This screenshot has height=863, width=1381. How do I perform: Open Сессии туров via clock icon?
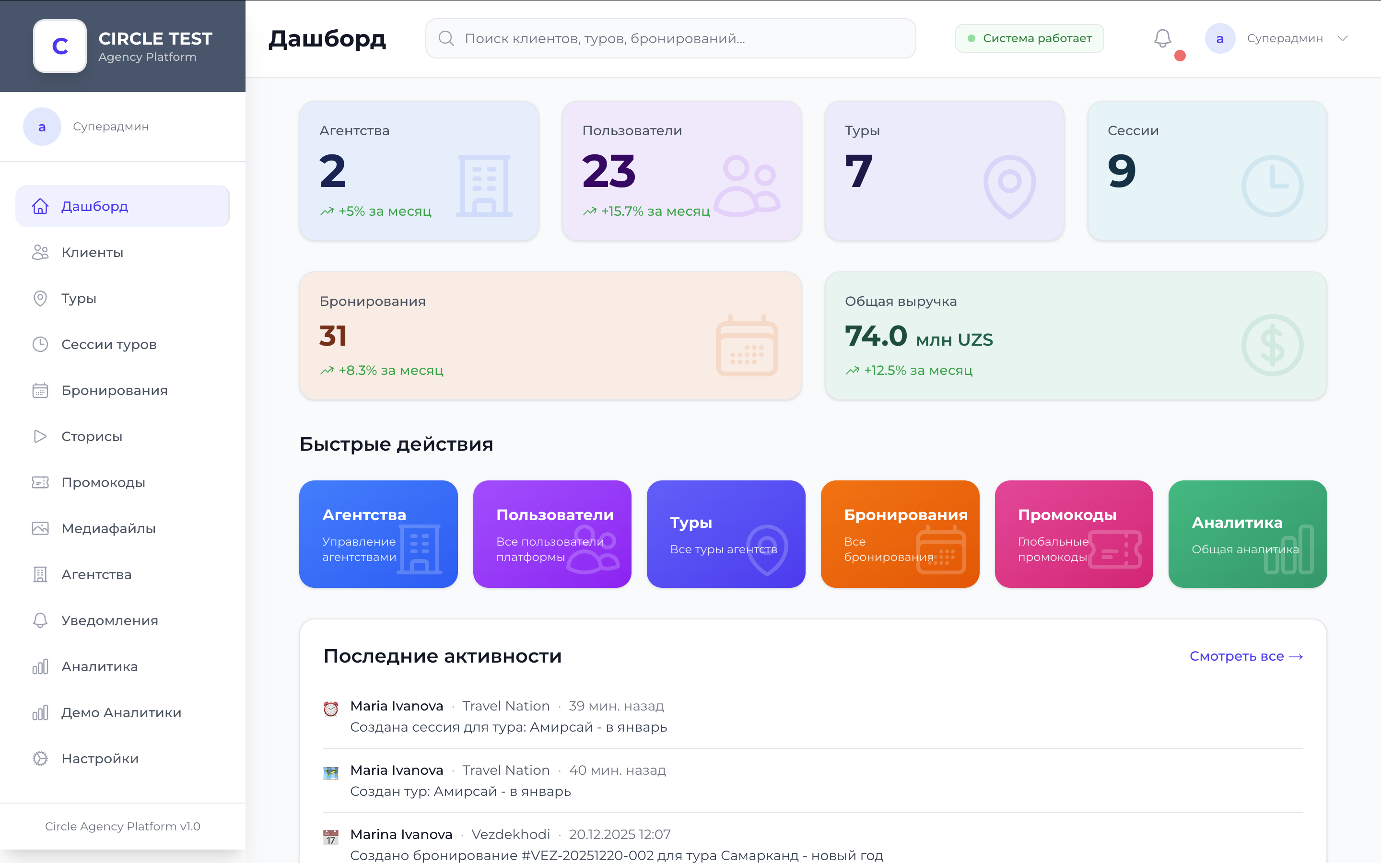[x=40, y=344]
